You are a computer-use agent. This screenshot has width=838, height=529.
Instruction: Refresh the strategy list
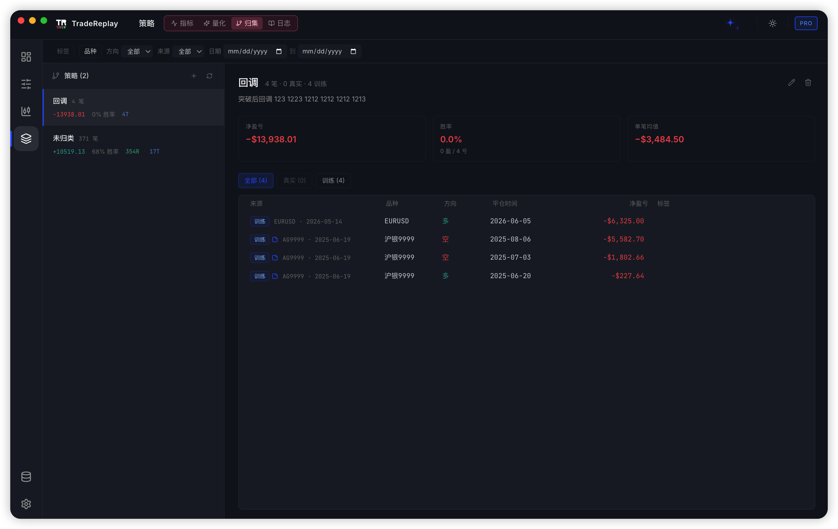tap(209, 76)
